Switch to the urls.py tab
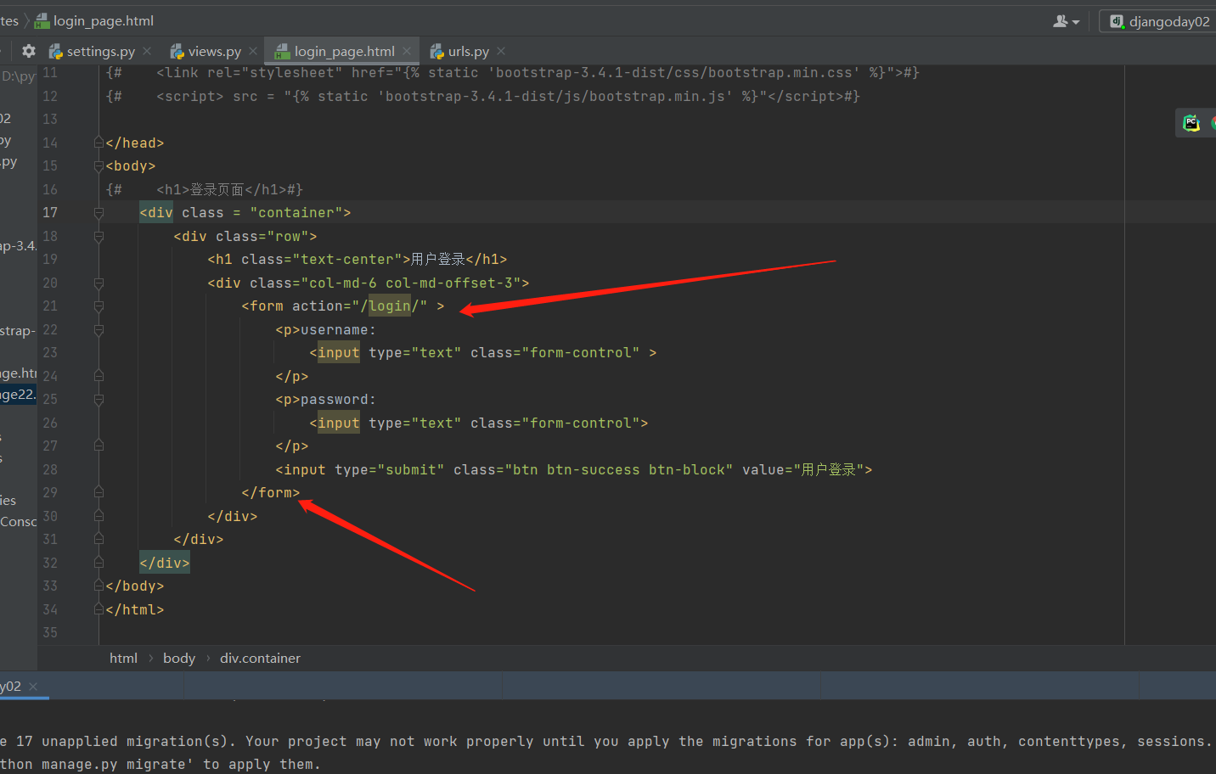1216x774 pixels. pyautogui.click(x=468, y=52)
